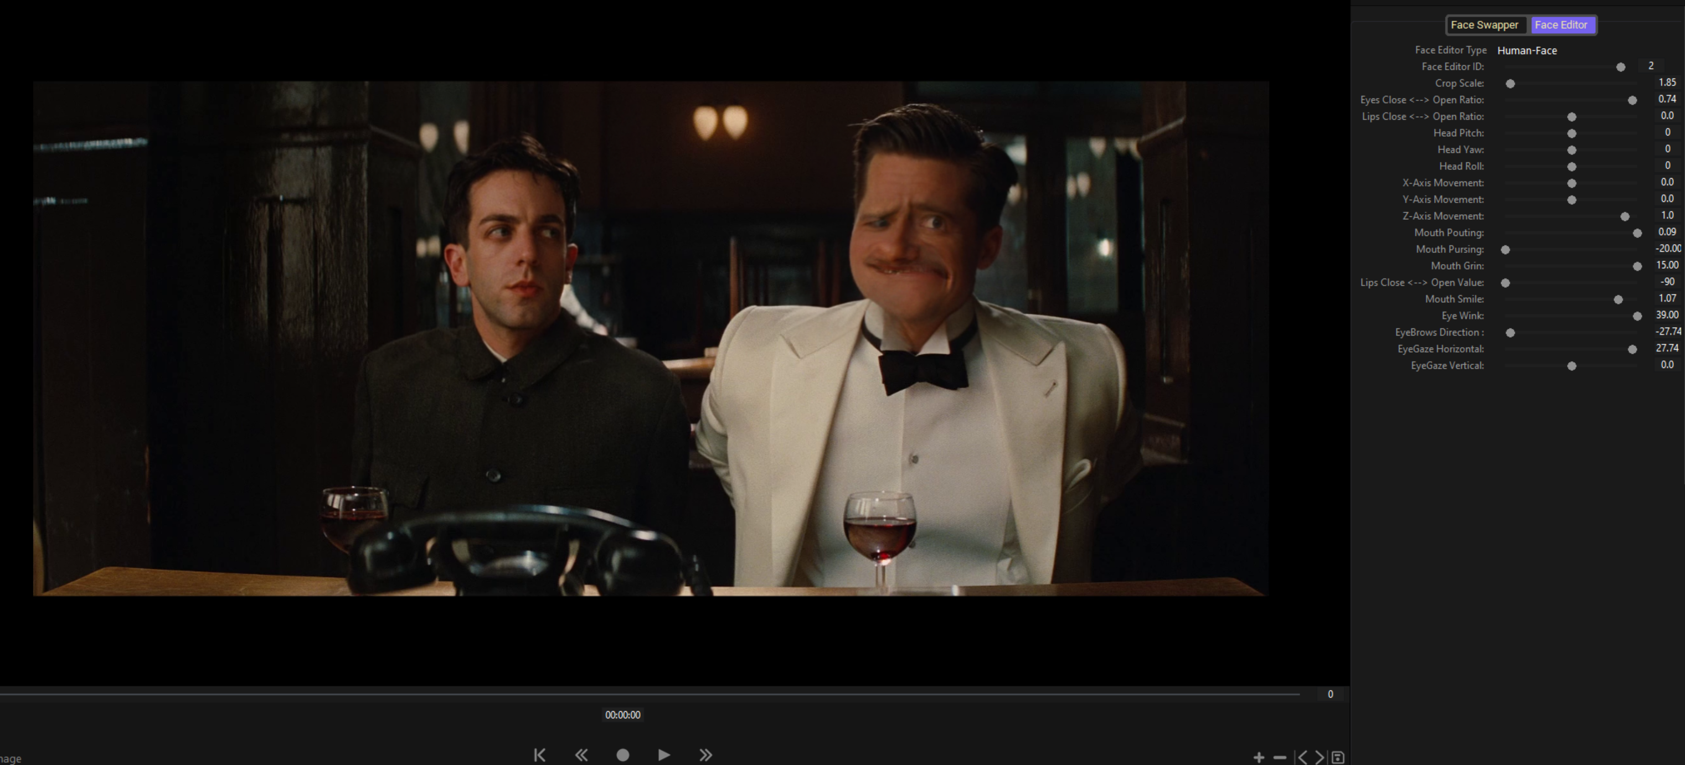This screenshot has height=765, width=1685.
Task: Play the video preview
Action: coord(664,755)
